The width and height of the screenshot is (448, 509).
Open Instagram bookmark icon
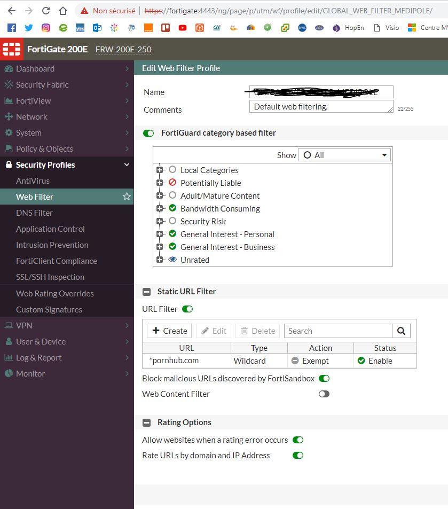[x=46, y=28]
